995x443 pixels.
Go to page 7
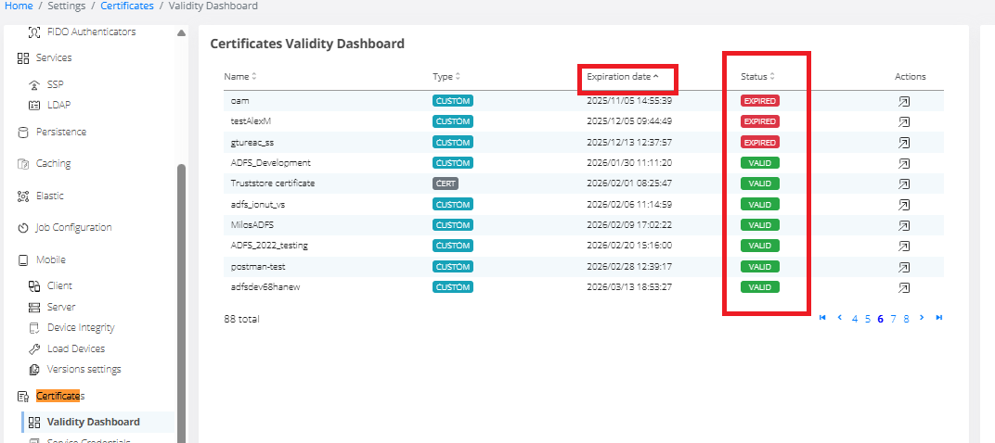[x=893, y=320]
